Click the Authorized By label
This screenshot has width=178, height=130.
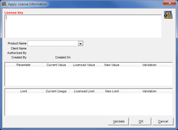pyautogui.click(x=17, y=53)
